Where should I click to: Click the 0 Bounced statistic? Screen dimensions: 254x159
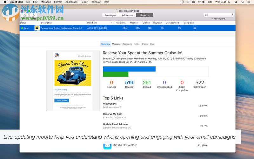coord(111,84)
